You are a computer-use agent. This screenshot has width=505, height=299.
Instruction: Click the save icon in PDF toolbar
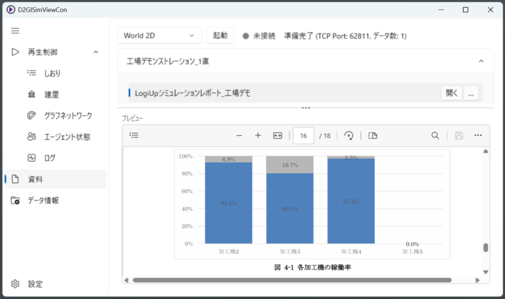tap(459, 135)
